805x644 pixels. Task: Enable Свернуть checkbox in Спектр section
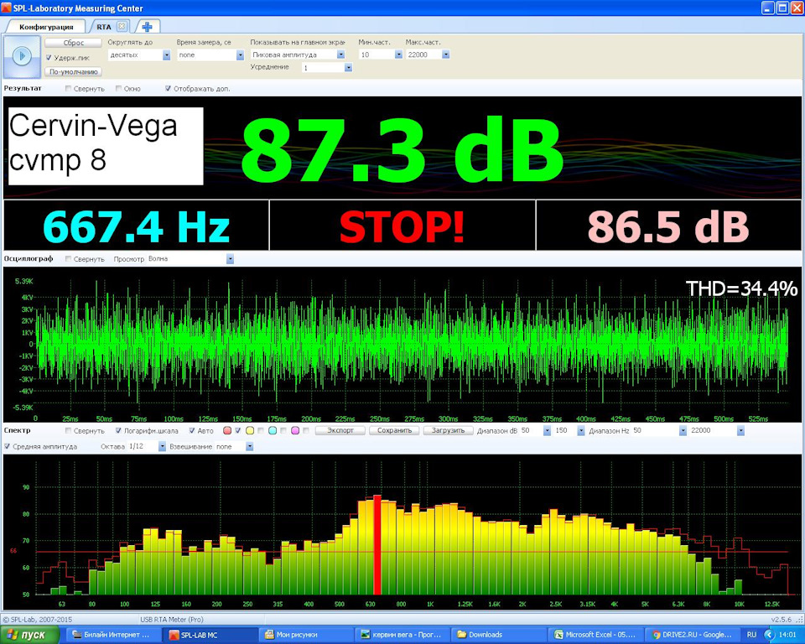tap(68, 430)
